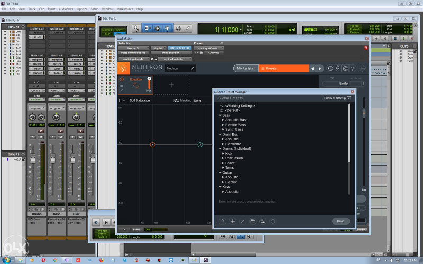Image resolution: width=423 pixels, height=264 pixels.
Task: Close the Neutron Preset Manager with Close button
Action: [x=341, y=221]
